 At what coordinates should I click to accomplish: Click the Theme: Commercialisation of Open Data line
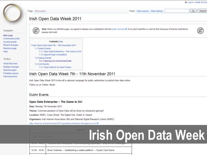point(67,111)
